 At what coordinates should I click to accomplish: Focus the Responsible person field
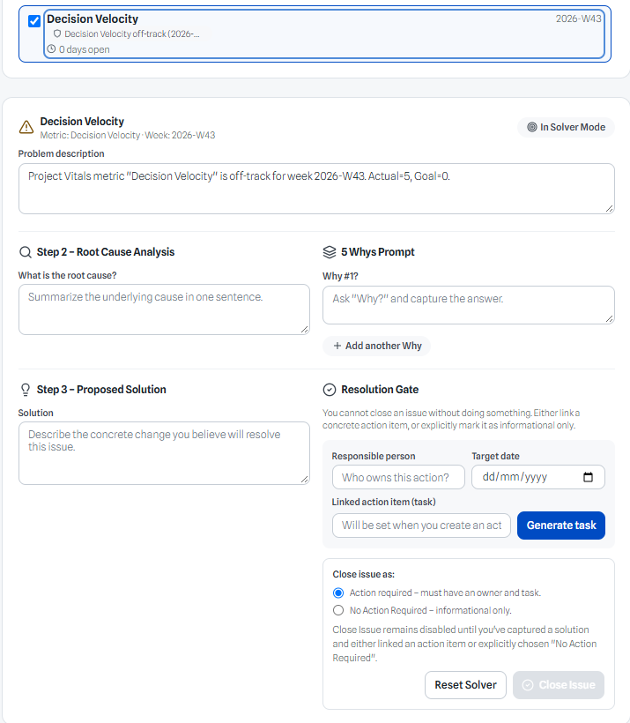398,477
